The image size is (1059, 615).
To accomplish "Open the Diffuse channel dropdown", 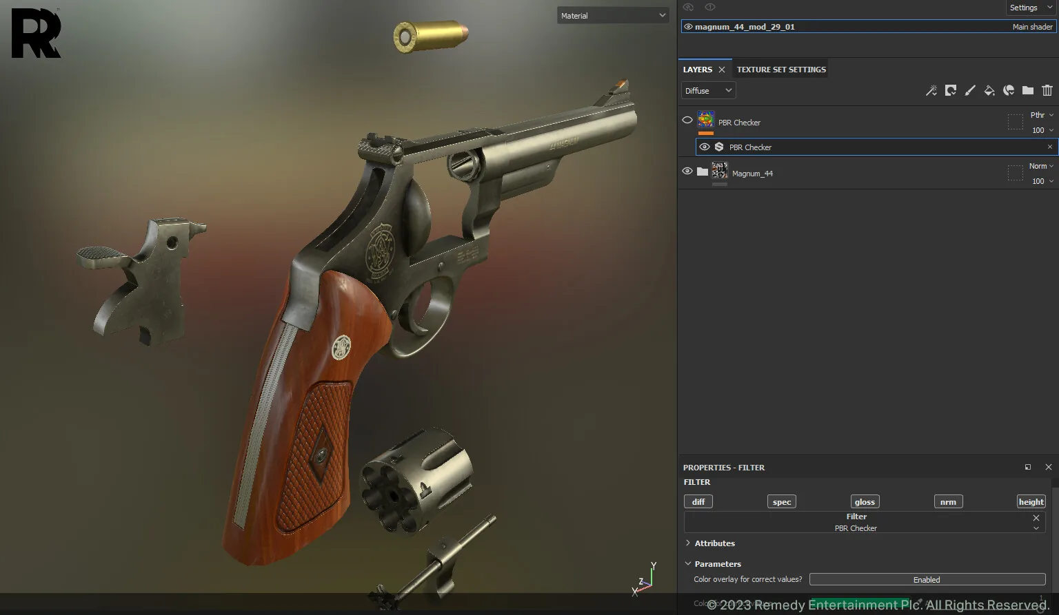I will click(708, 90).
